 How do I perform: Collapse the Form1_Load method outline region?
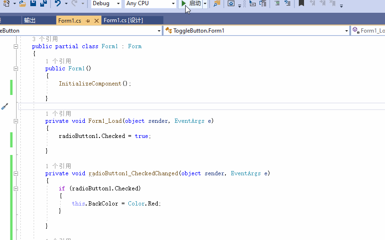[x=16, y=121]
